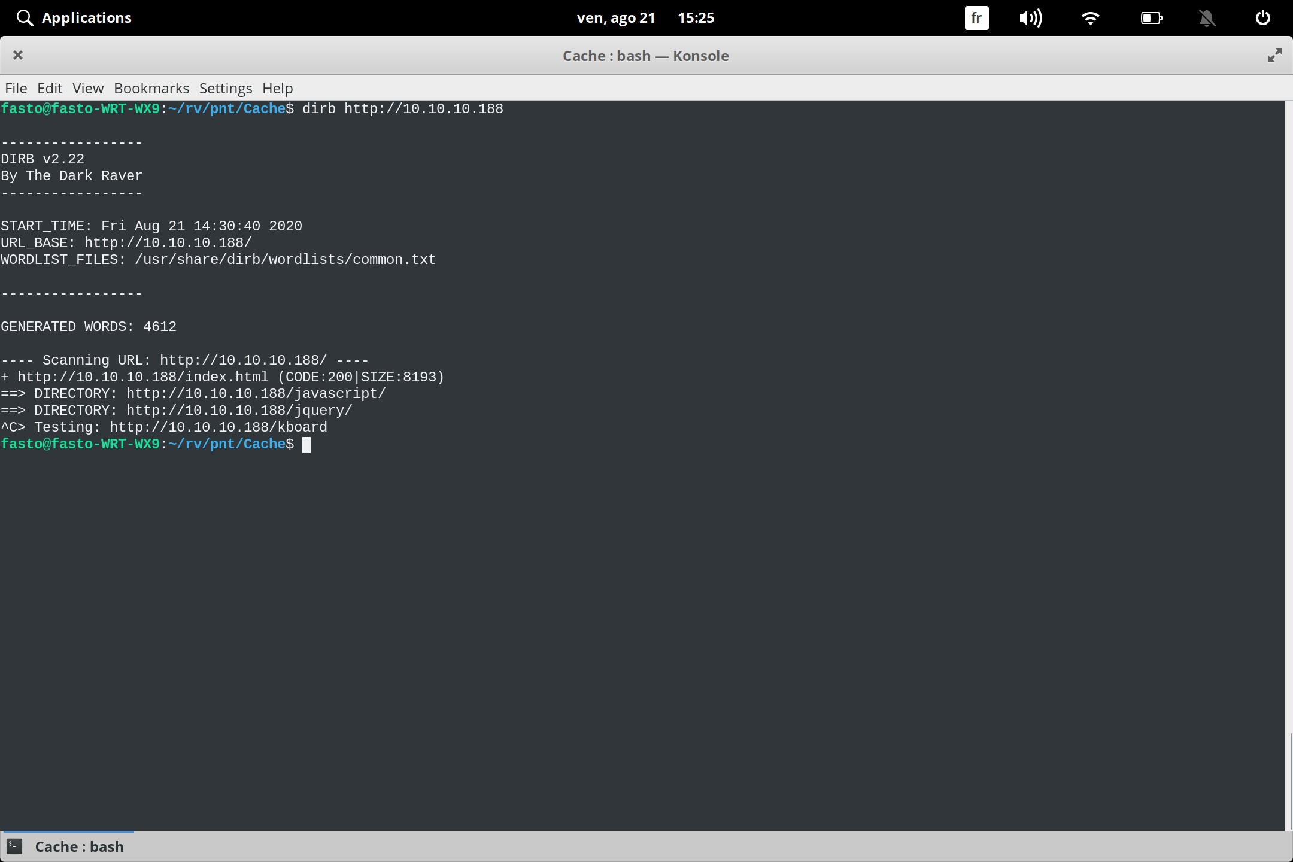Open the Bookmarks menu
1293x862 pixels.
click(151, 88)
